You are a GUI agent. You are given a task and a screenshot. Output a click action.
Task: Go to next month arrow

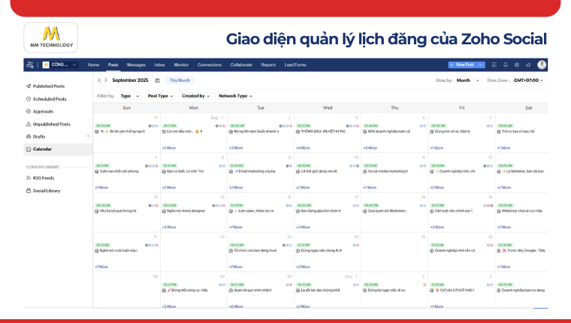pos(106,80)
